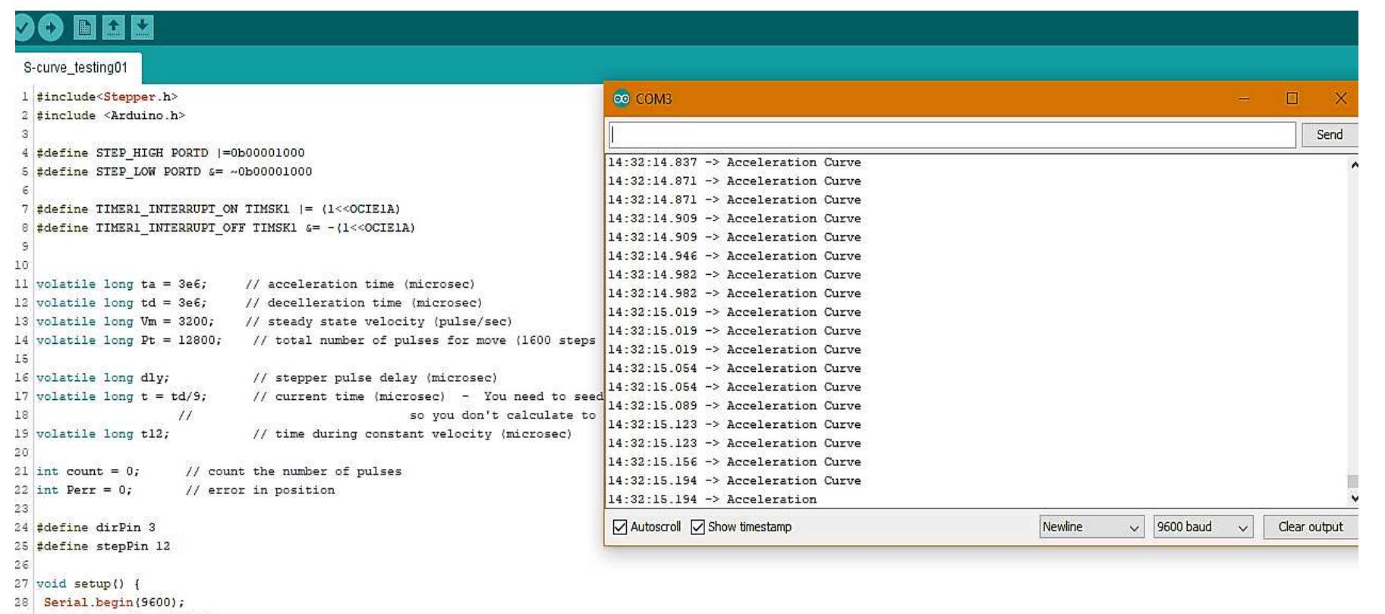Screen dimensions: 1385x614
Task: Click the Send button
Action: pos(1330,134)
